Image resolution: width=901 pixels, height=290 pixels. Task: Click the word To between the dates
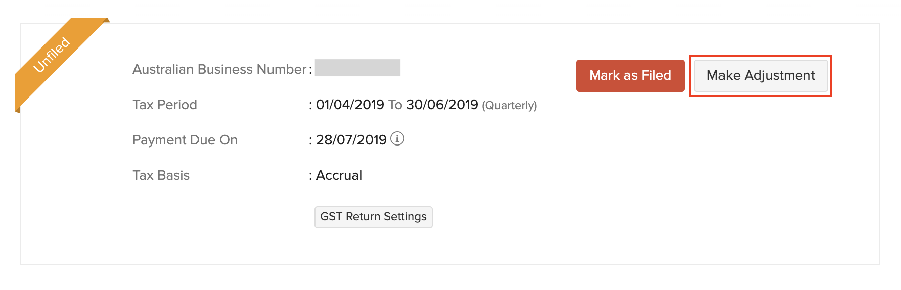click(395, 105)
